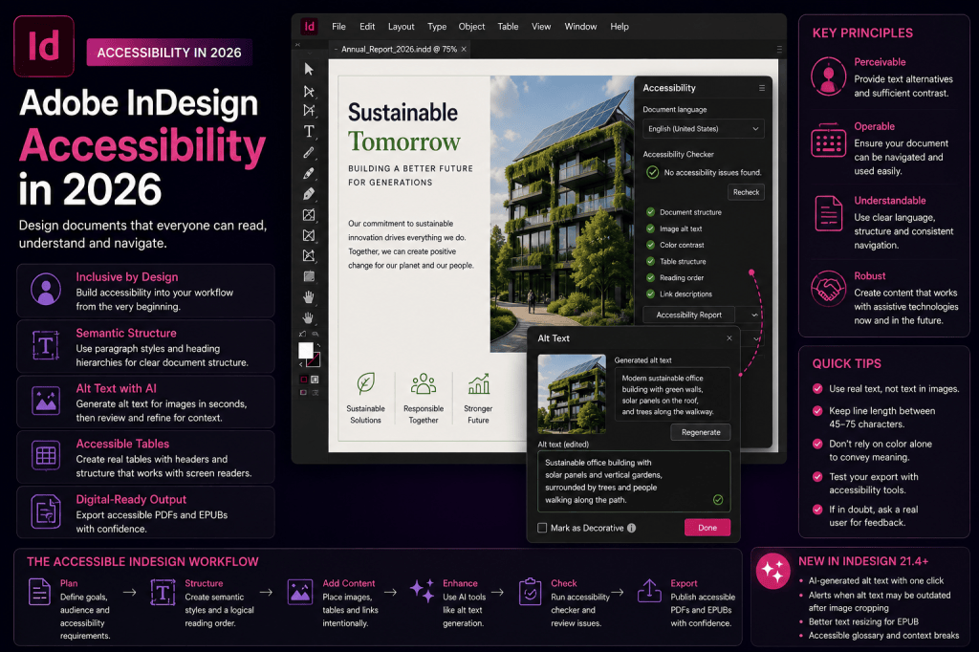Click the Recheck button

pos(746,192)
